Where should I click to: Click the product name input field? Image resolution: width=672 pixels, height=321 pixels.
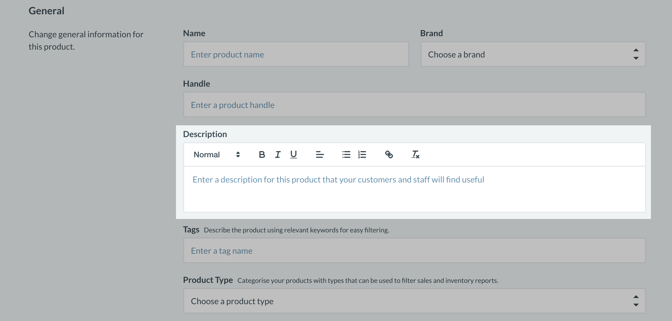296,54
